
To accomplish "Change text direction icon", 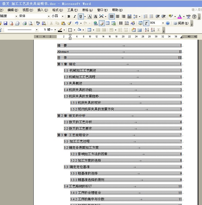I will coord(127,23).
